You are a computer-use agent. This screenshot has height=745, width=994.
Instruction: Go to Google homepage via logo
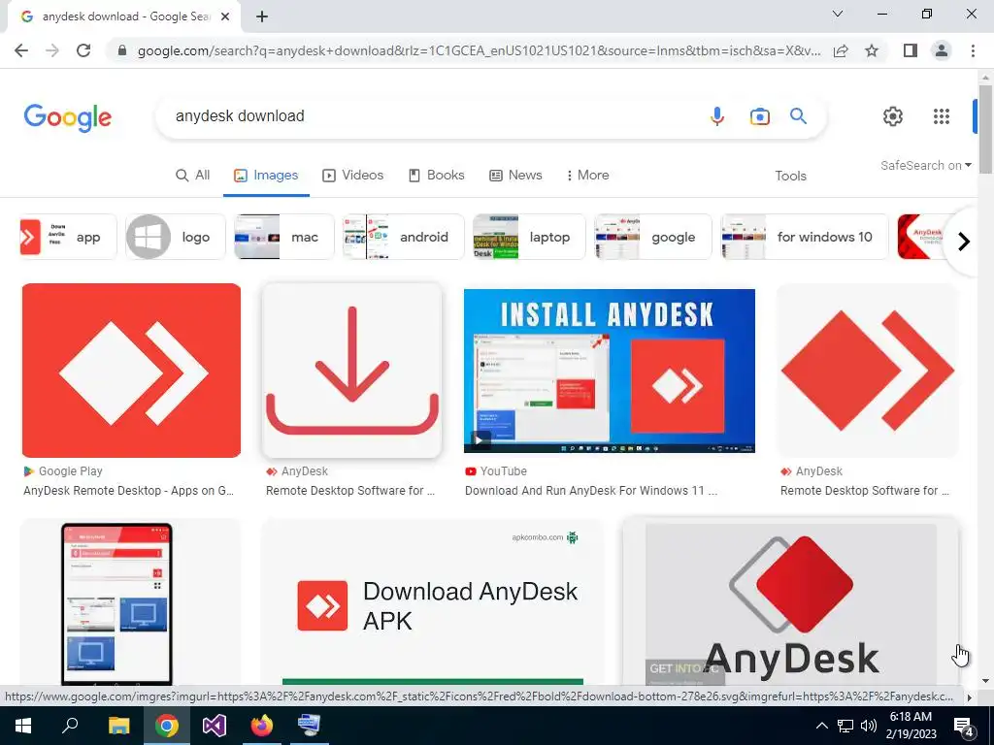coord(68,117)
